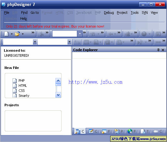
Task: Open the first empty combo box dropdown
Action: click(x=35, y=42)
